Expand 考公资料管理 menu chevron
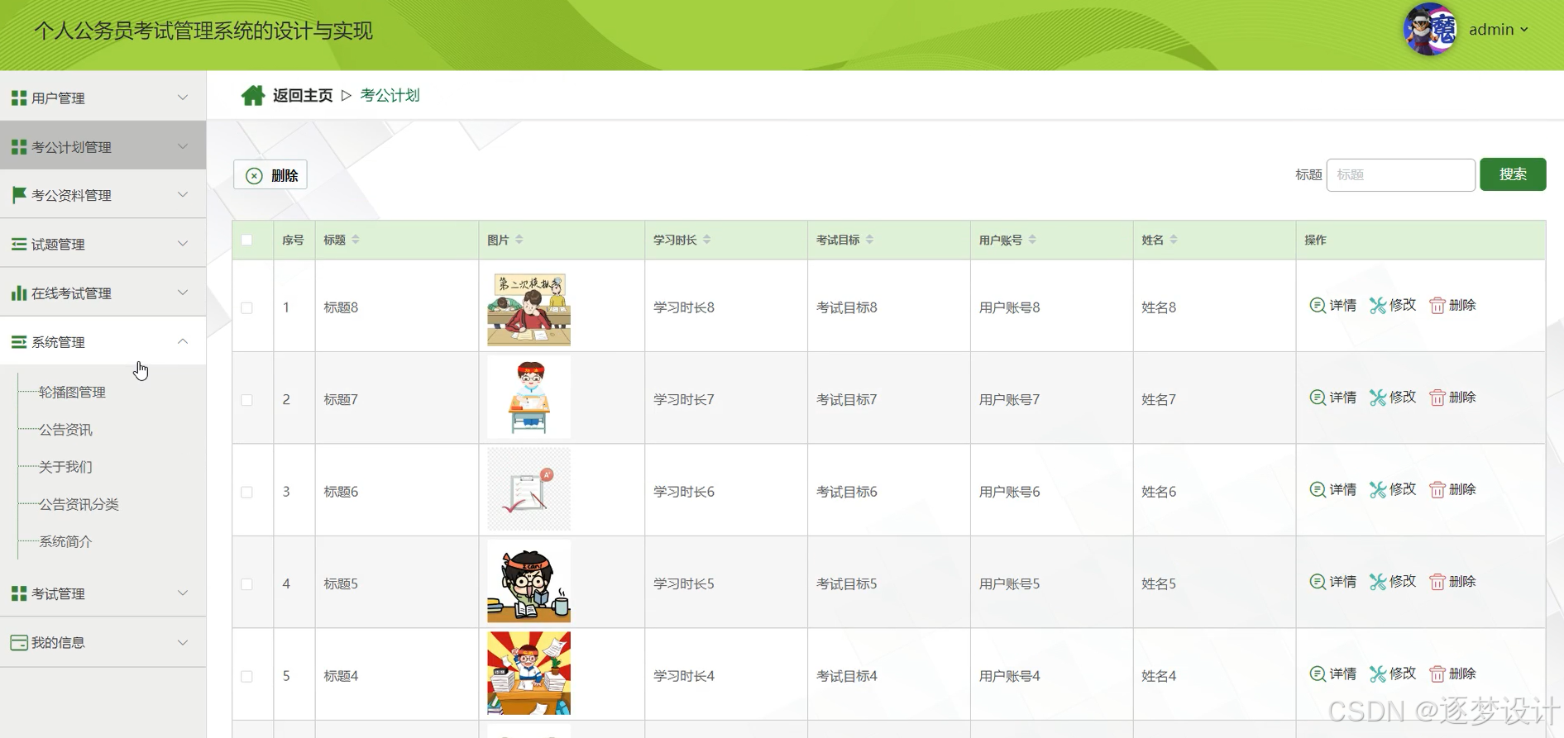Screen dimensions: 1564x738 (x=183, y=194)
